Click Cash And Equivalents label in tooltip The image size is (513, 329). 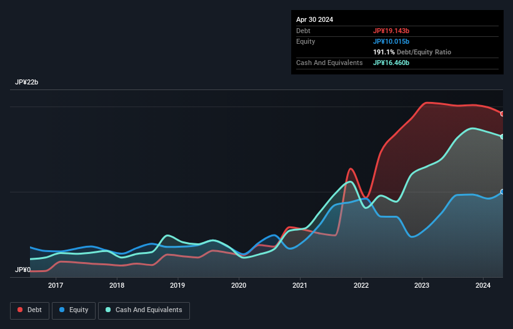pyautogui.click(x=329, y=63)
